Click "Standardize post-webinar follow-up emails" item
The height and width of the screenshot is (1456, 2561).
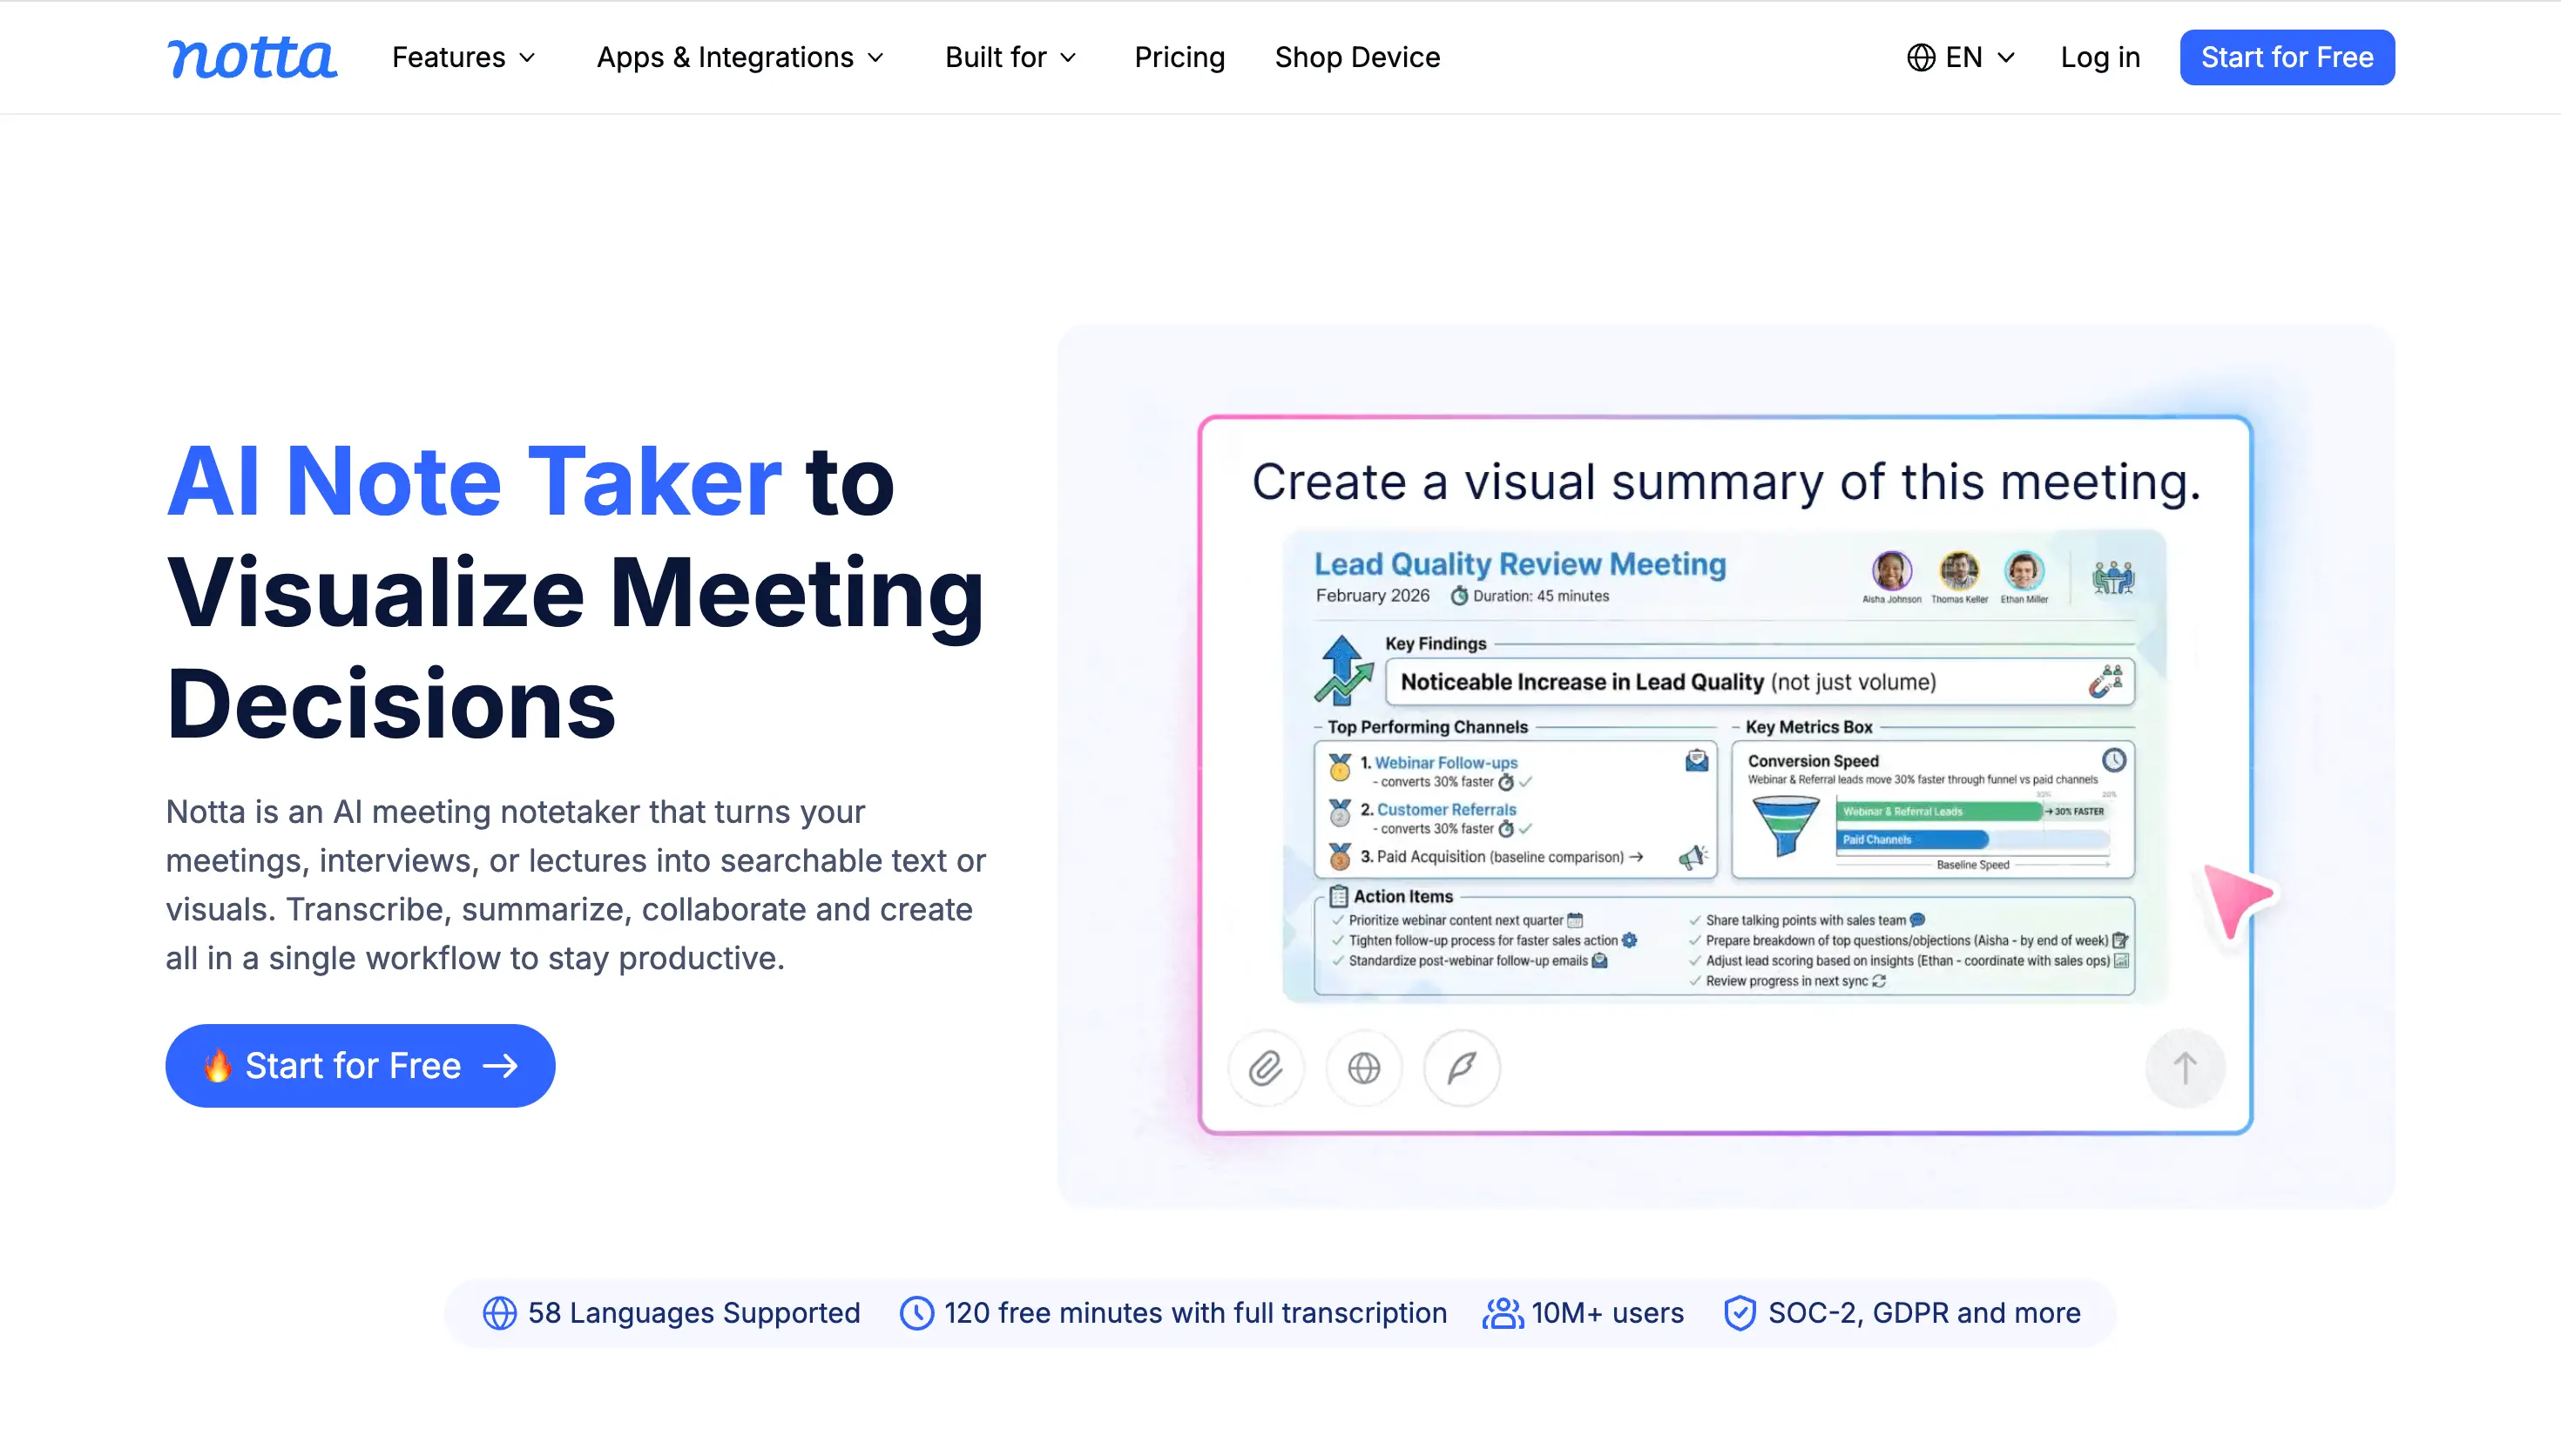(1467, 961)
